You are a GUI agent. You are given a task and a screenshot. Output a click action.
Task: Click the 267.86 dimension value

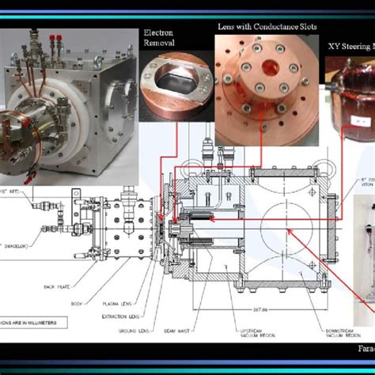pyautogui.click(x=260, y=310)
